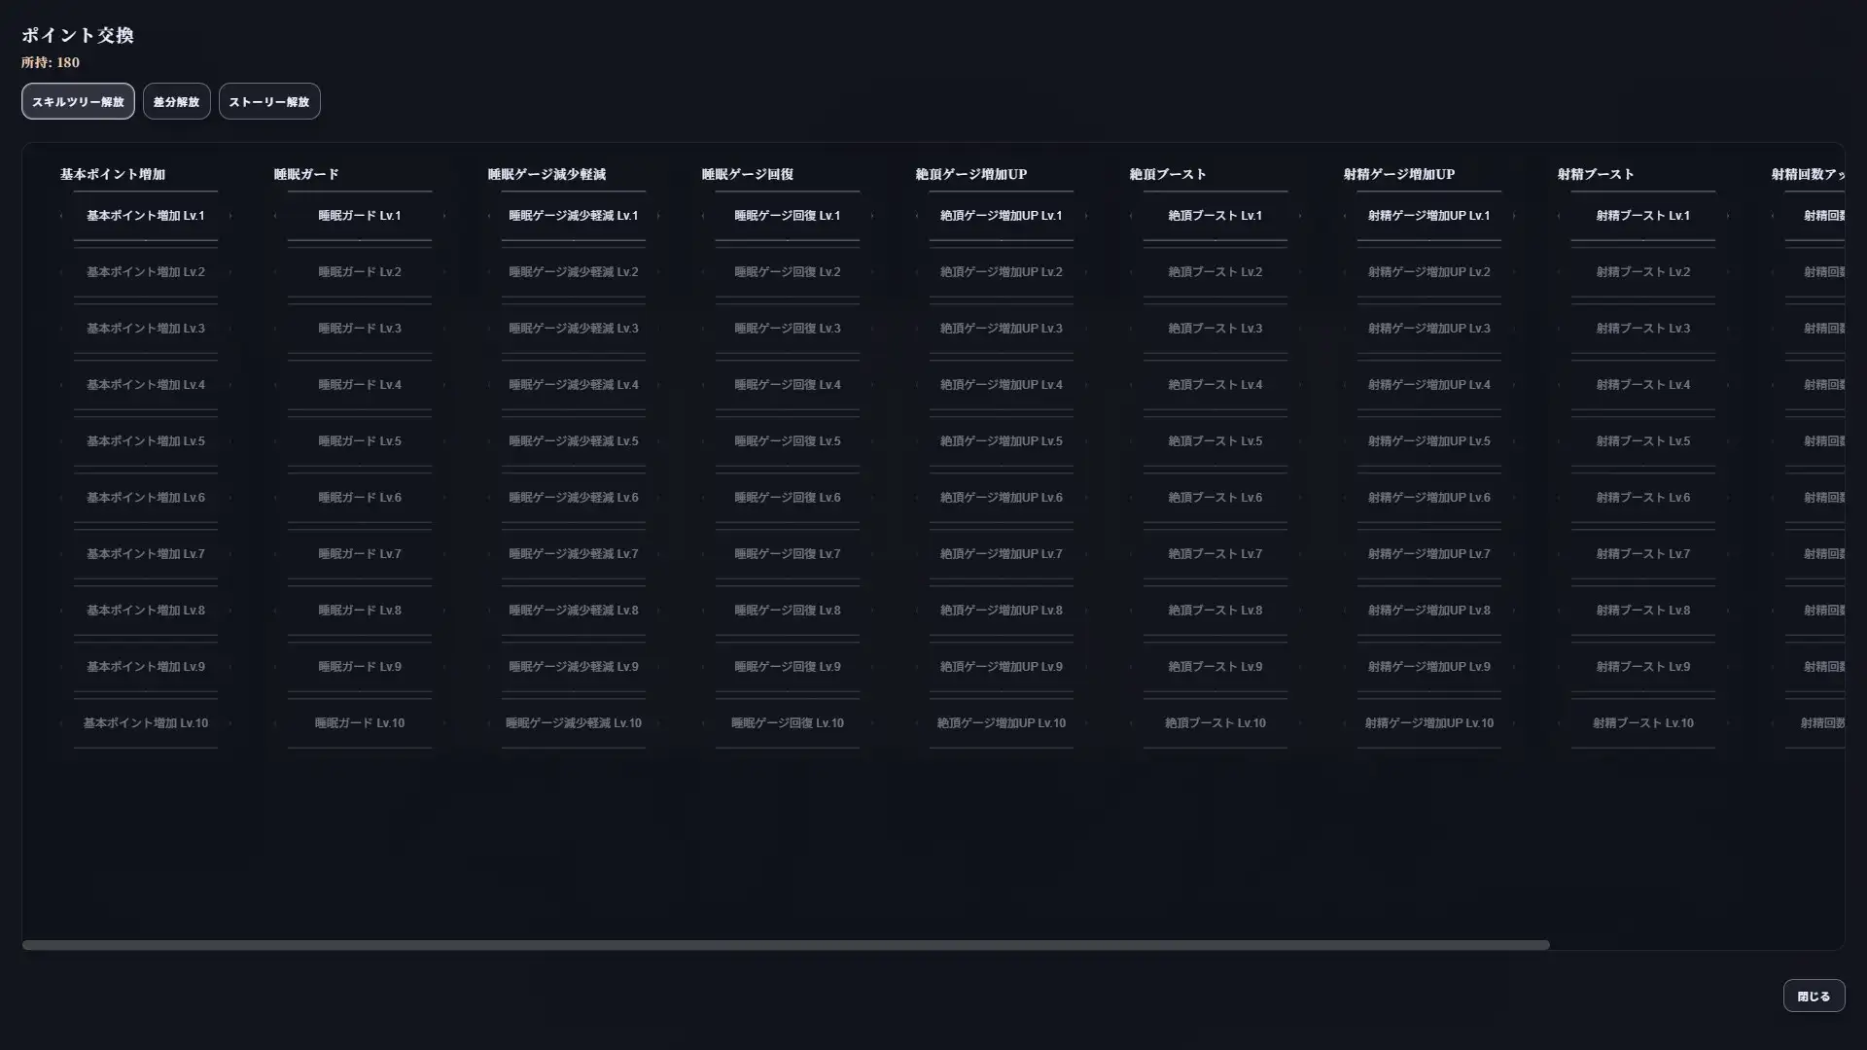Click the horizontal scrollbar thumb

[786, 945]
